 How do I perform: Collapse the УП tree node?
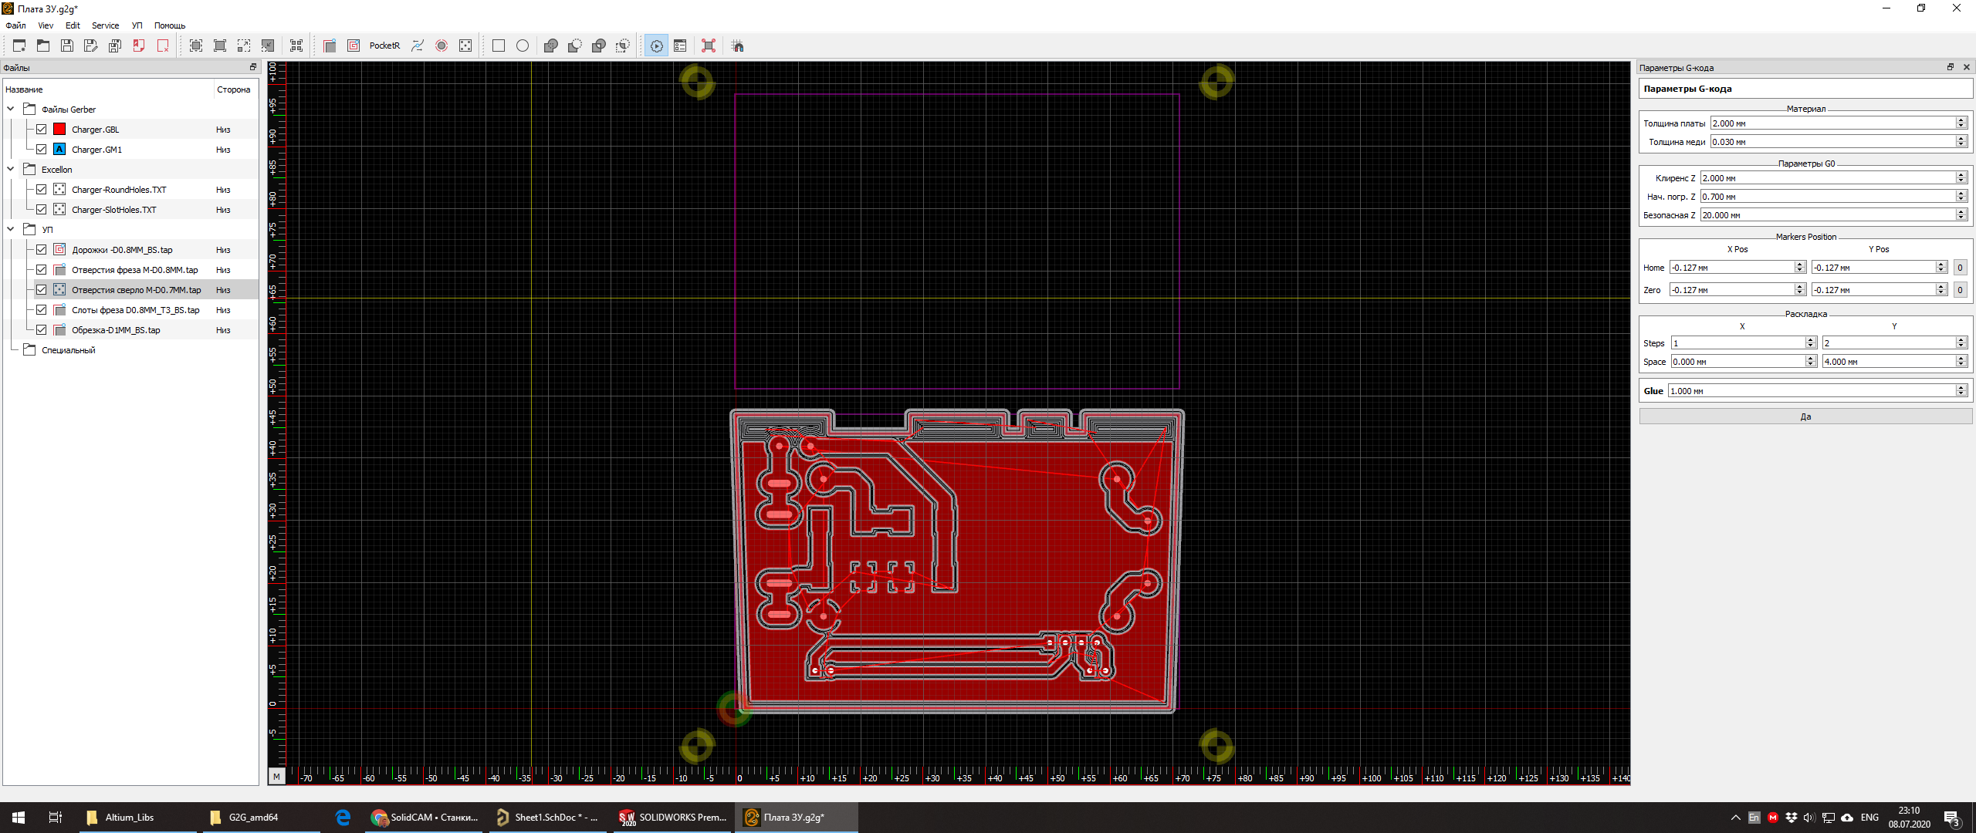click(11, 230)
